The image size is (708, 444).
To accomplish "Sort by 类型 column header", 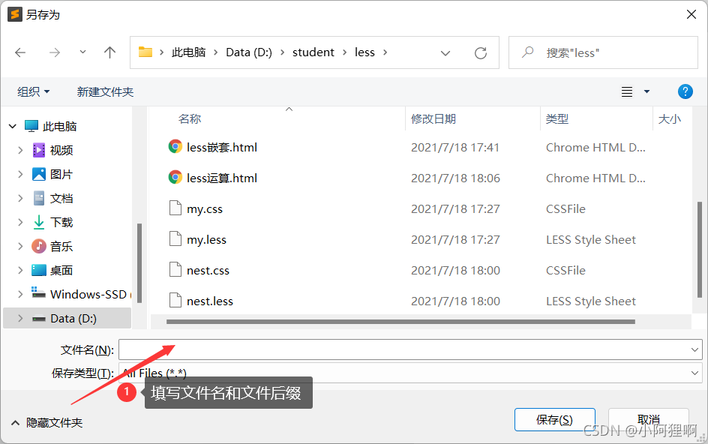I will tap(556, 118).
